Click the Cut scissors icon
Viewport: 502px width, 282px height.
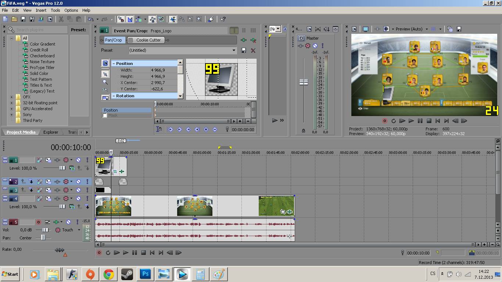tap(61, 19)
